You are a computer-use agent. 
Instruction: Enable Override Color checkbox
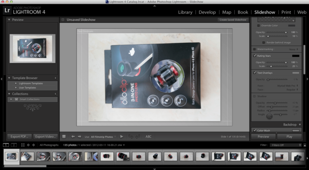click(258, 26)
